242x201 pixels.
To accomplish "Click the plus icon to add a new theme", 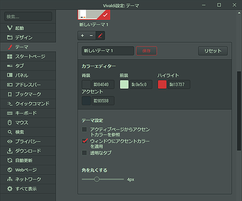I will pyautogui.click(x=82, y=35).
